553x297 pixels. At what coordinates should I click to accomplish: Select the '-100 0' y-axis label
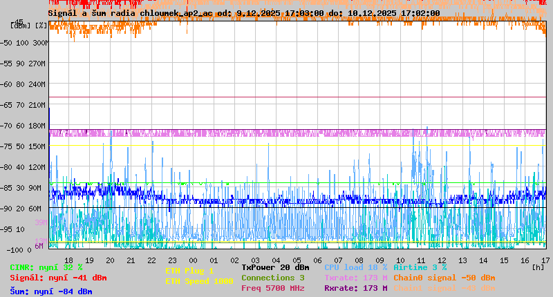(19, 250)
